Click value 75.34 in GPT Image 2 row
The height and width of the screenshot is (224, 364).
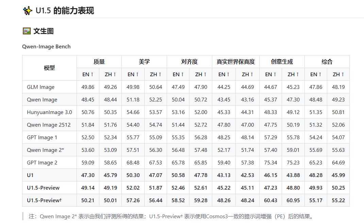pyautogui.click(x=270, y=162)
